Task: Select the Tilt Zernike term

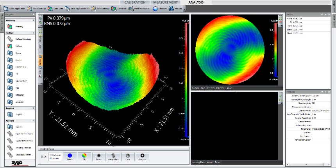Action: click(x=84, y=156)
